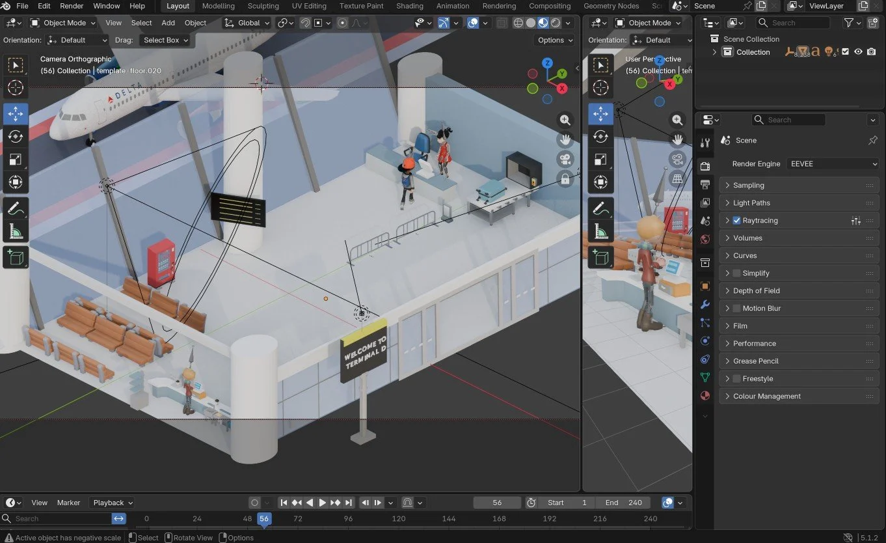886x543 pixels.
Task: Select the Measure tool in left viewport
Action: click(16, 232)
